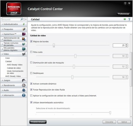This screenshot has width=133, height=126.
Task: Click Tareas comunes de pantalla icon
Action: point(24,44)
